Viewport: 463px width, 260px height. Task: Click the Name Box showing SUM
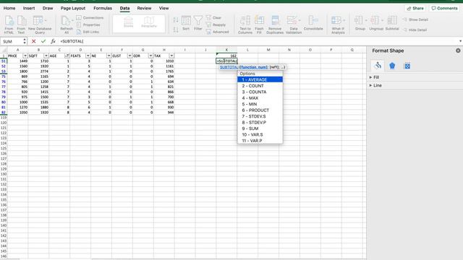click(12, 41)
